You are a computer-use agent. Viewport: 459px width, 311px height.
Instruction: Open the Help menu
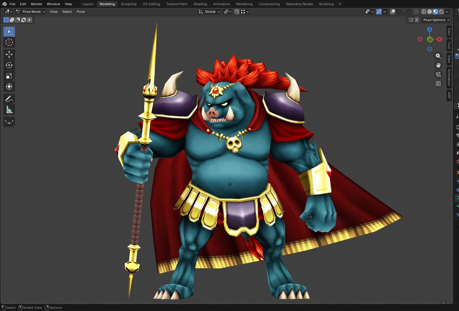tap(68, 4)
